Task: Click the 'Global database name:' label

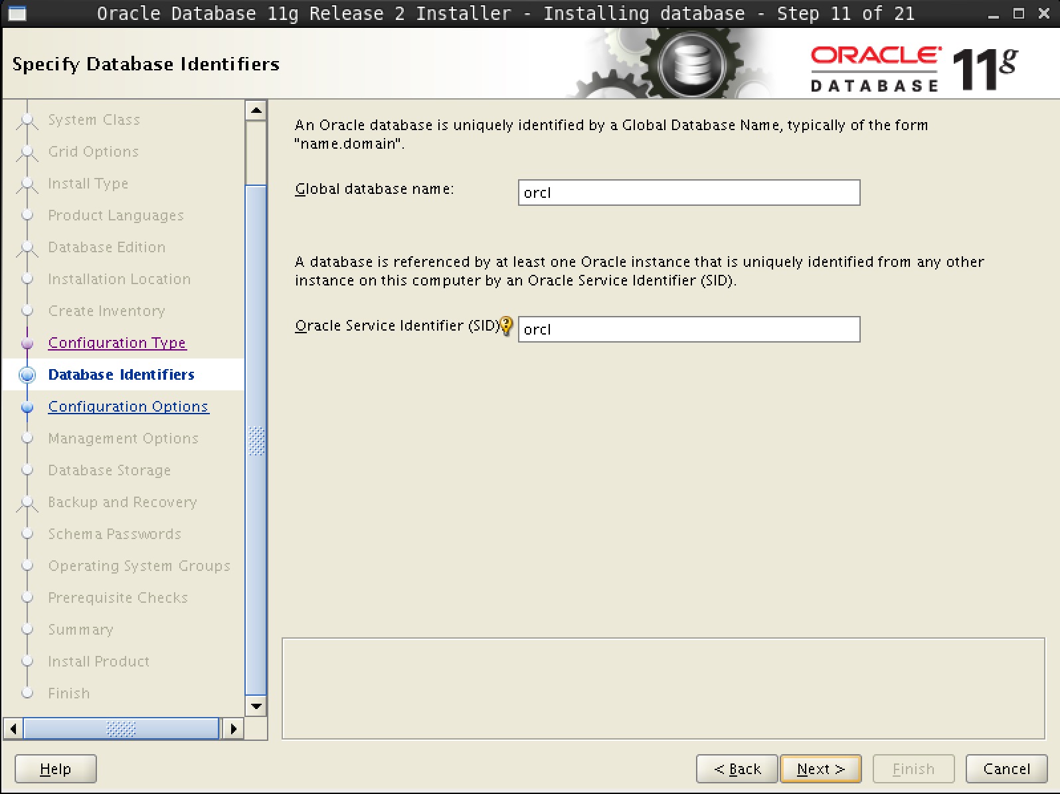Action: 375,189
